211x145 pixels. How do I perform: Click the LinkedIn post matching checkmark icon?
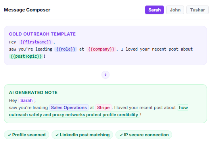[57, 135]
